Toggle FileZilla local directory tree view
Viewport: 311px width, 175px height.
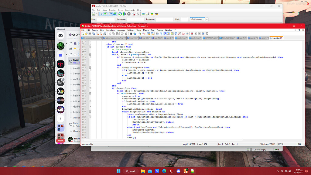click(106, 14)
